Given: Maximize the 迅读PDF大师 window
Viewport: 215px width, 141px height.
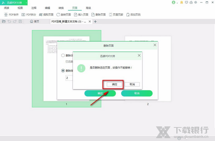Looking at the screenshot, I should click(x=207, y=2).
